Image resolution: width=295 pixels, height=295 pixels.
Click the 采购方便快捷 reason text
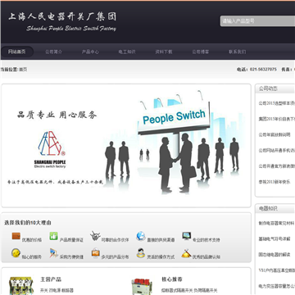(71, 257)
